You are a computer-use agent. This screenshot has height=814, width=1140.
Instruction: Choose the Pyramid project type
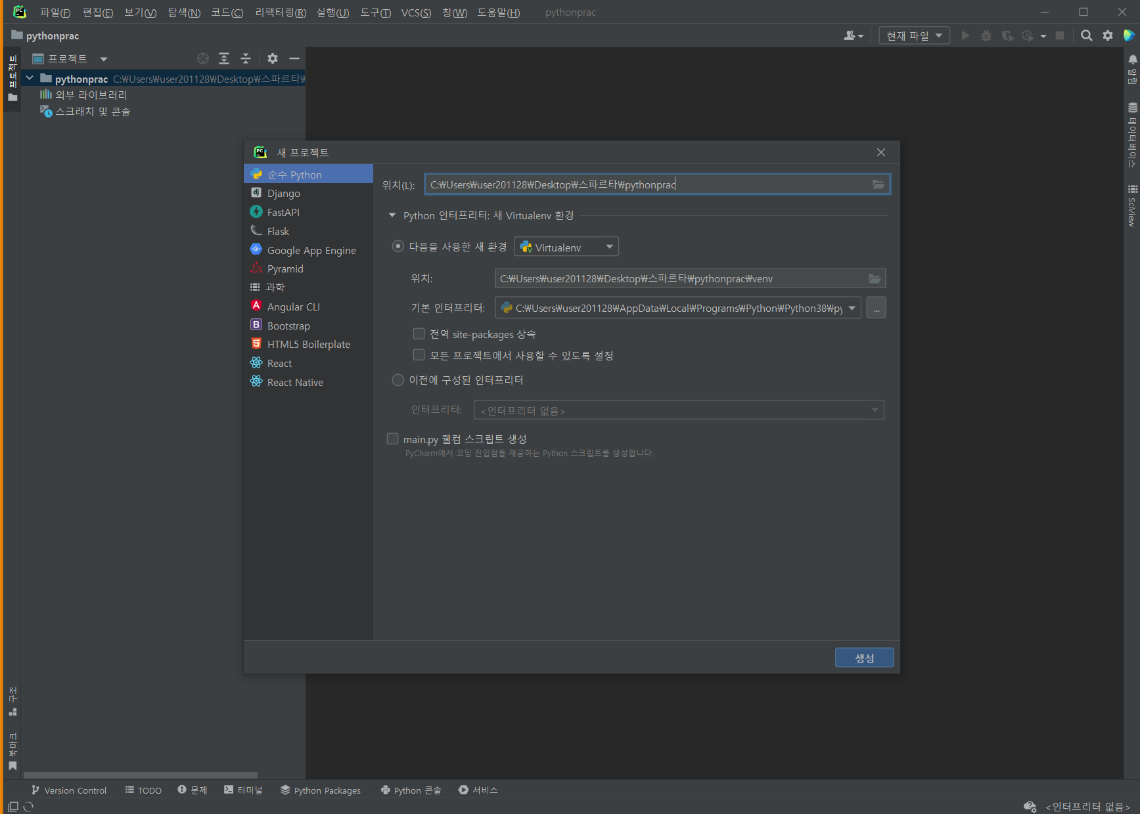coord(308,268)
